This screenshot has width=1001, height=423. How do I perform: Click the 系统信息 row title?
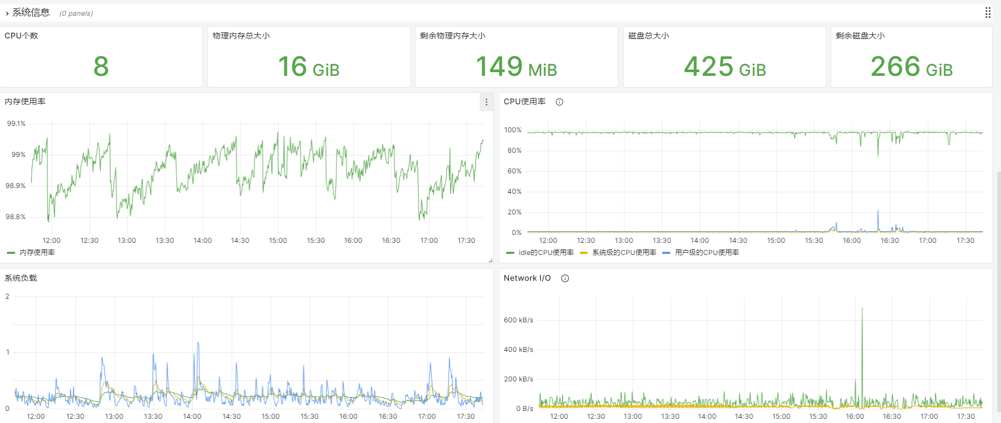[31, 13]
